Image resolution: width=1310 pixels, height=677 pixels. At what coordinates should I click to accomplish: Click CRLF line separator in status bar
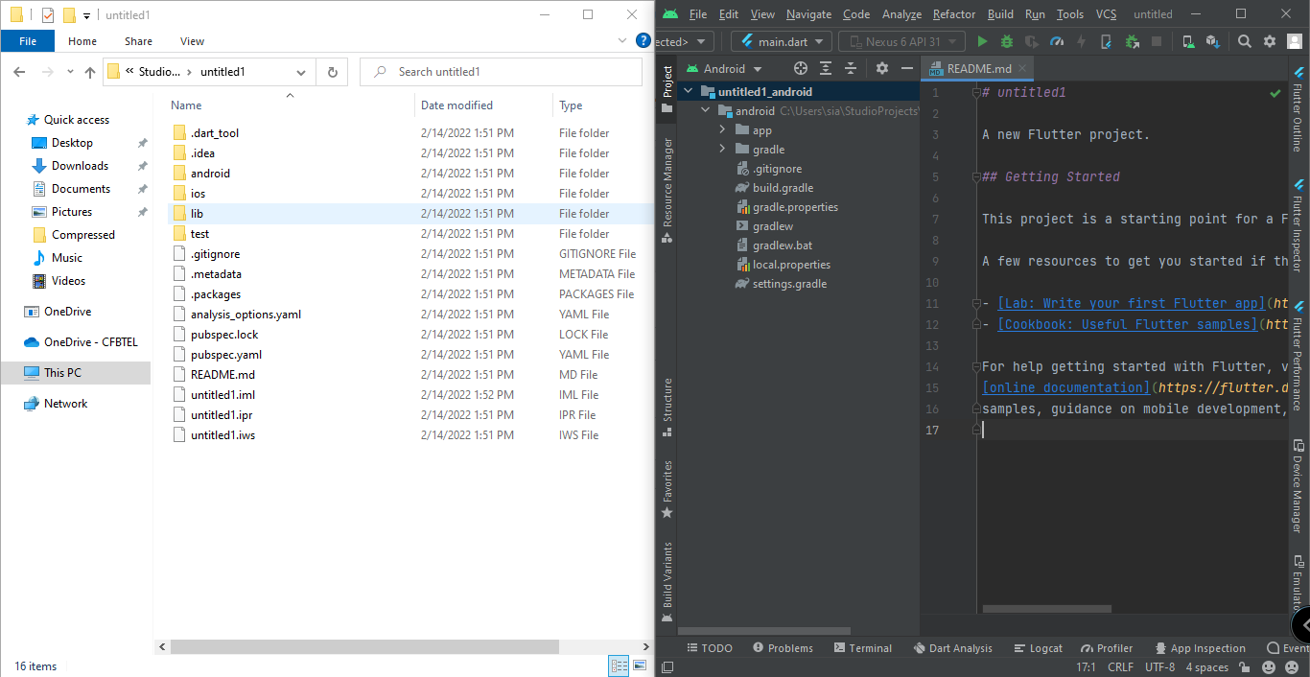click(1120, 667)
